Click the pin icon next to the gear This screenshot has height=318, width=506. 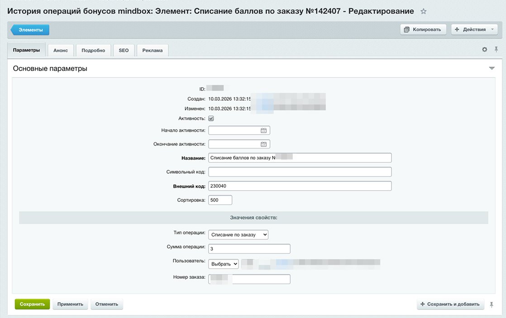(496, 50)
